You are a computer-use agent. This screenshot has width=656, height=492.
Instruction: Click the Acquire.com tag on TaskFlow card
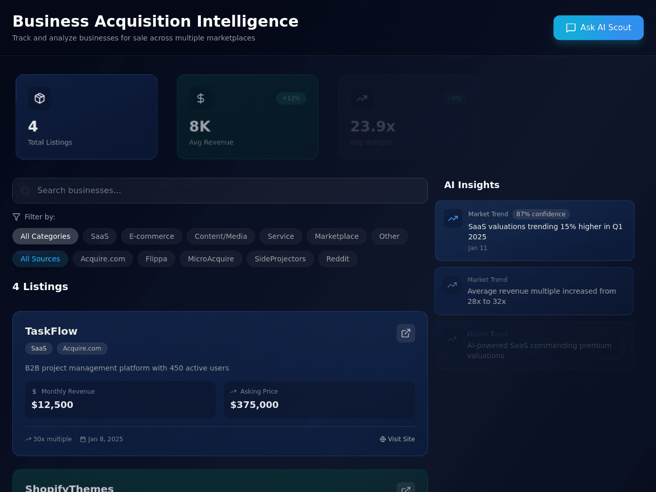[x=82, y=348]
